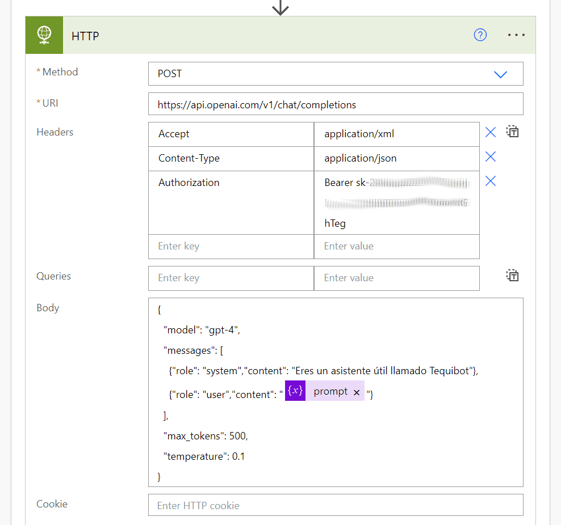Switch Queries to text mode icon
The image size is (561, 525).
512,276
